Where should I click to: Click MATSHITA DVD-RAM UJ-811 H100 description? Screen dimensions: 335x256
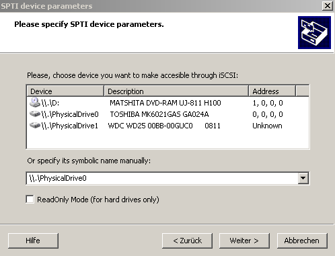coord(165,103)
